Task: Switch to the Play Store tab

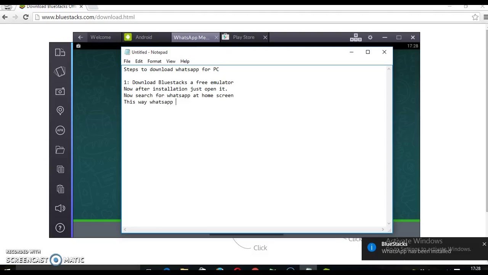Action: [244, 37]
